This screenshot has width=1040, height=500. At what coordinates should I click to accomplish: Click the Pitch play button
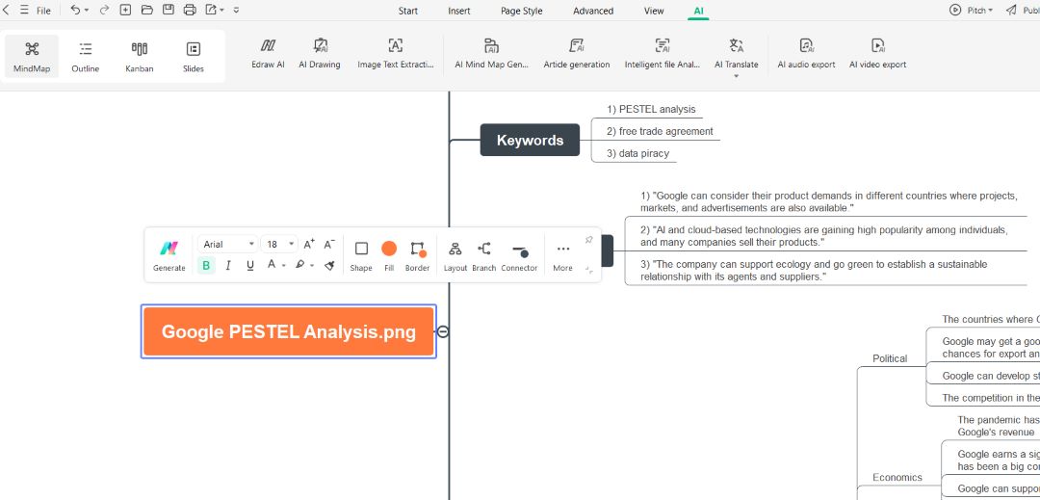click(955, 10)
